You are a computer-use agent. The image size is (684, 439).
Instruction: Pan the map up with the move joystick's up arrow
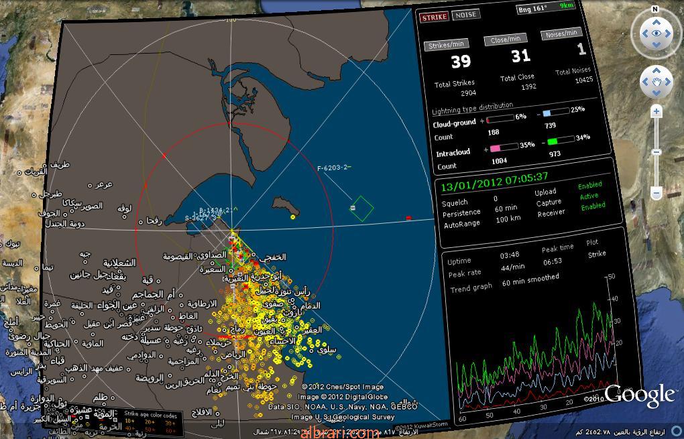pyautogui.click(x=657, y=70)
